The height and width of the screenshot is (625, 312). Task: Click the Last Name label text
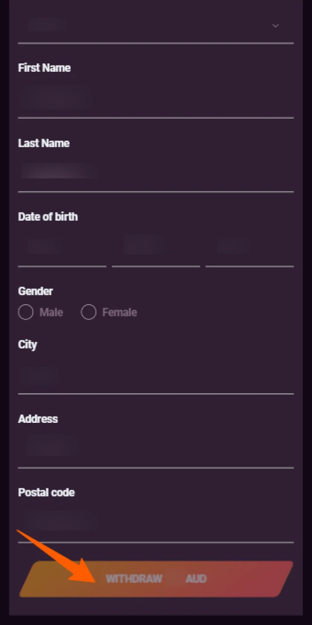point(44,143)
